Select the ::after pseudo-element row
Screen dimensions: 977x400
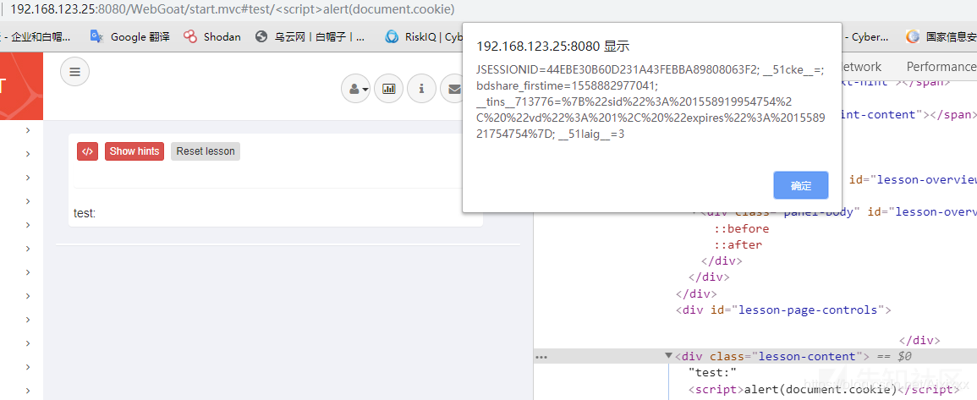point(738,245)
